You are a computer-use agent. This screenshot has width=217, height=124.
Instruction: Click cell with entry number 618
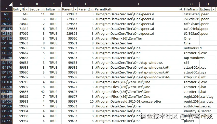[21, 14]
